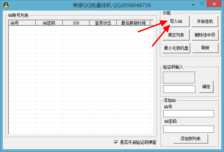Confirm captcha with 确定 button
Screen dimensions: 224x152
[206, 87]
